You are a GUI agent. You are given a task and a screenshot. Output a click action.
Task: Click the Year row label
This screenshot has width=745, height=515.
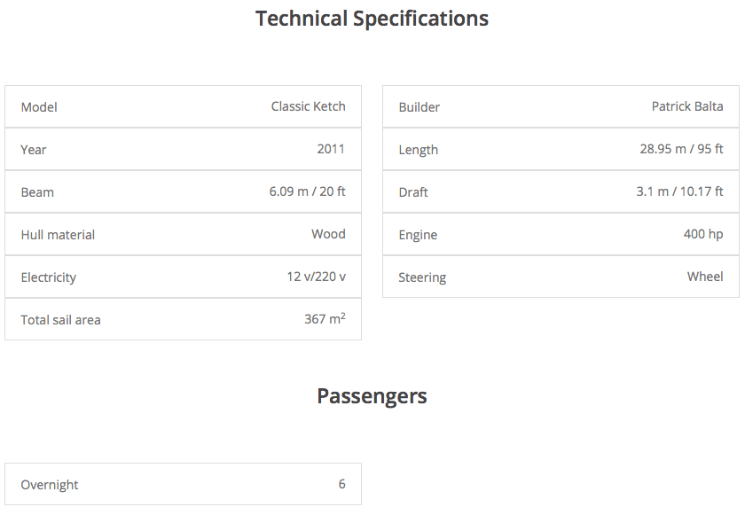point(34,150)
